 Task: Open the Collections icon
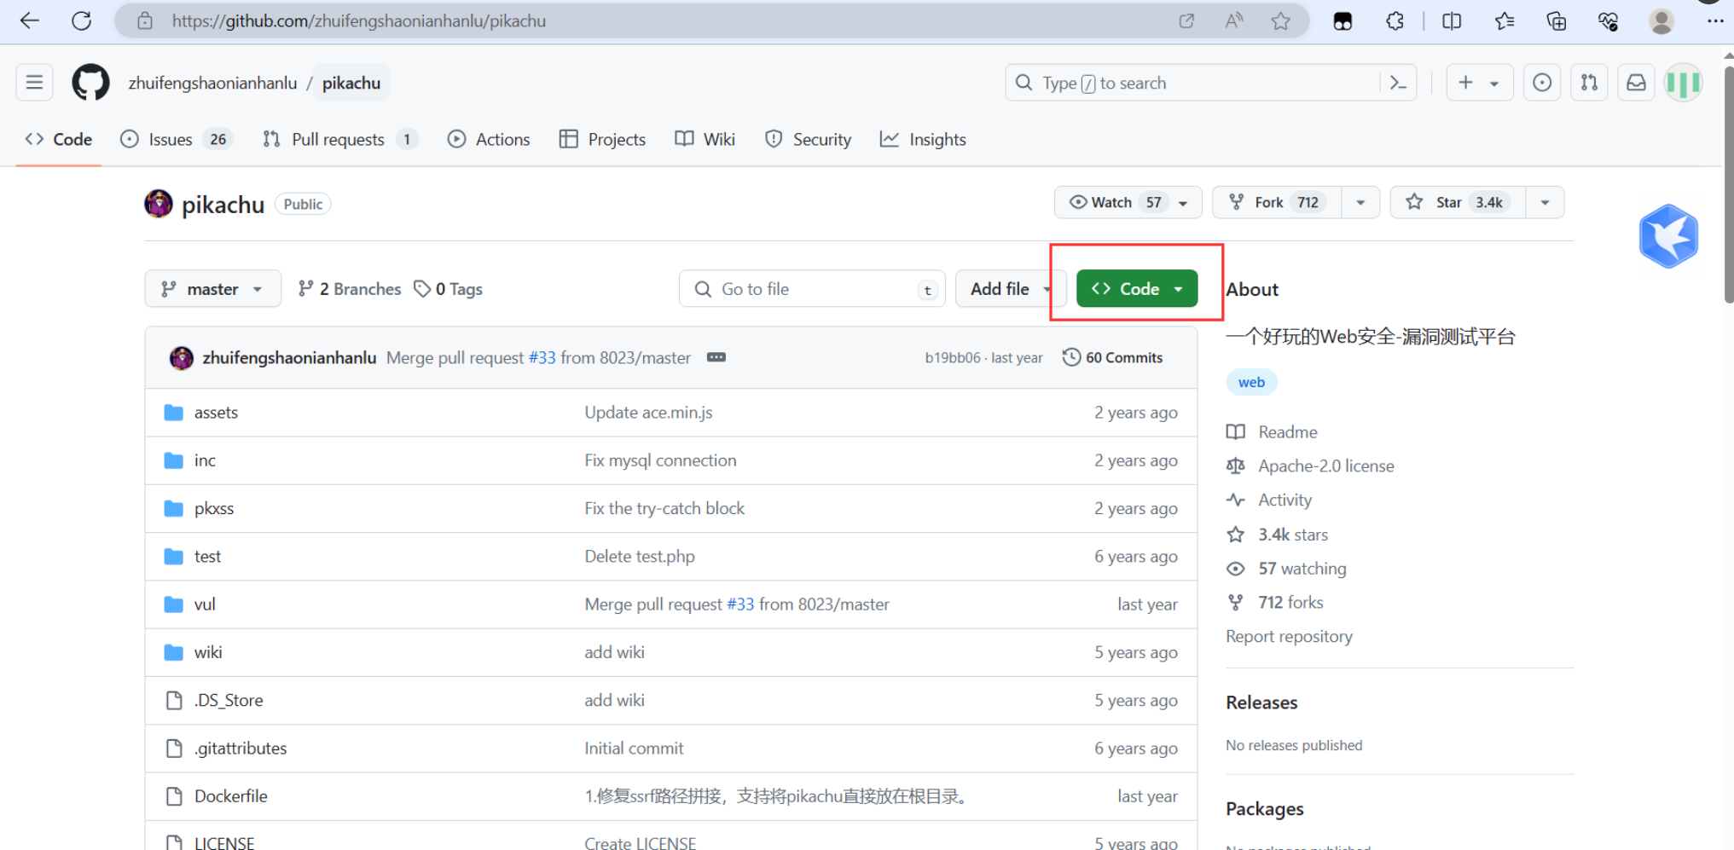pos(1557,20)
